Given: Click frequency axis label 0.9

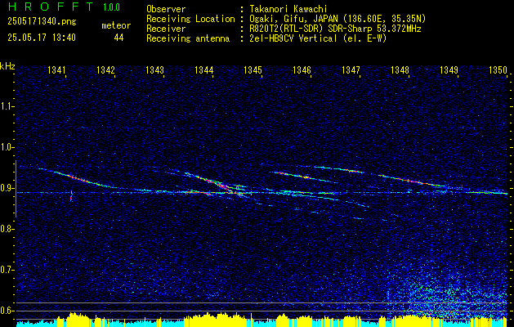Looking at the screenshot, I should pos(7,188).
